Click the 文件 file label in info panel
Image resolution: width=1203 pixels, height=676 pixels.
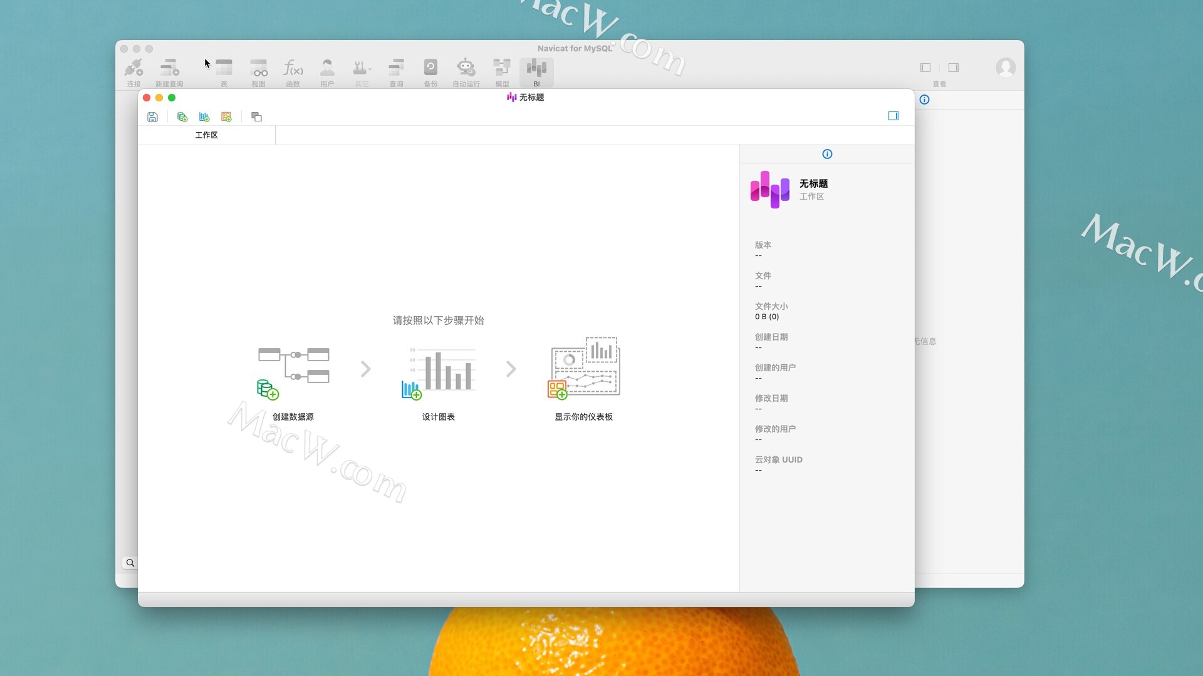point(763,275)
